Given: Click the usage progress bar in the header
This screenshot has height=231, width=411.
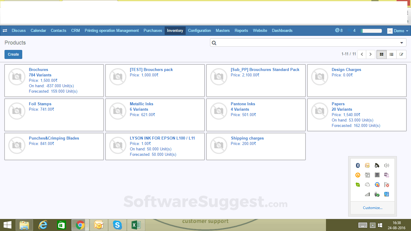Looking at the screenshot, I should (371, 30).
